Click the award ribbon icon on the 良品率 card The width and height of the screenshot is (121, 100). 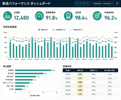tap(68, 16)
